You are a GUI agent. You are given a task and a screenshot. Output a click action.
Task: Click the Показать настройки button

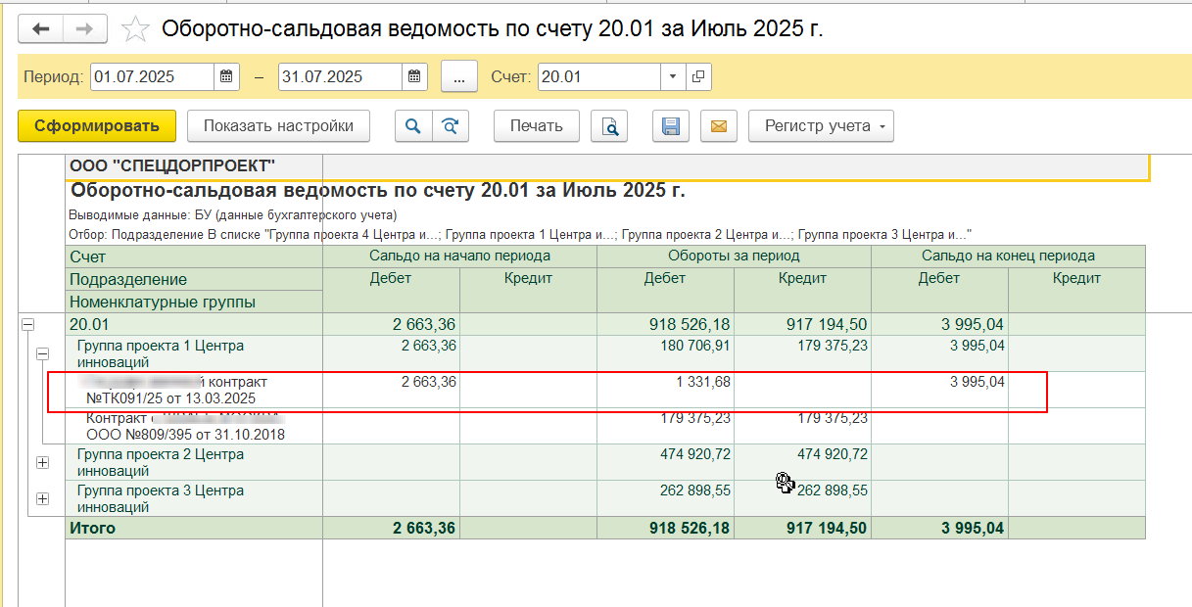[278, 125]
